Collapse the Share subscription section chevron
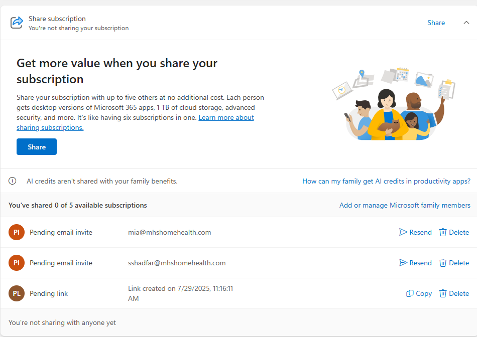Viewport: 477px width, 337px height. pos(466,23)
